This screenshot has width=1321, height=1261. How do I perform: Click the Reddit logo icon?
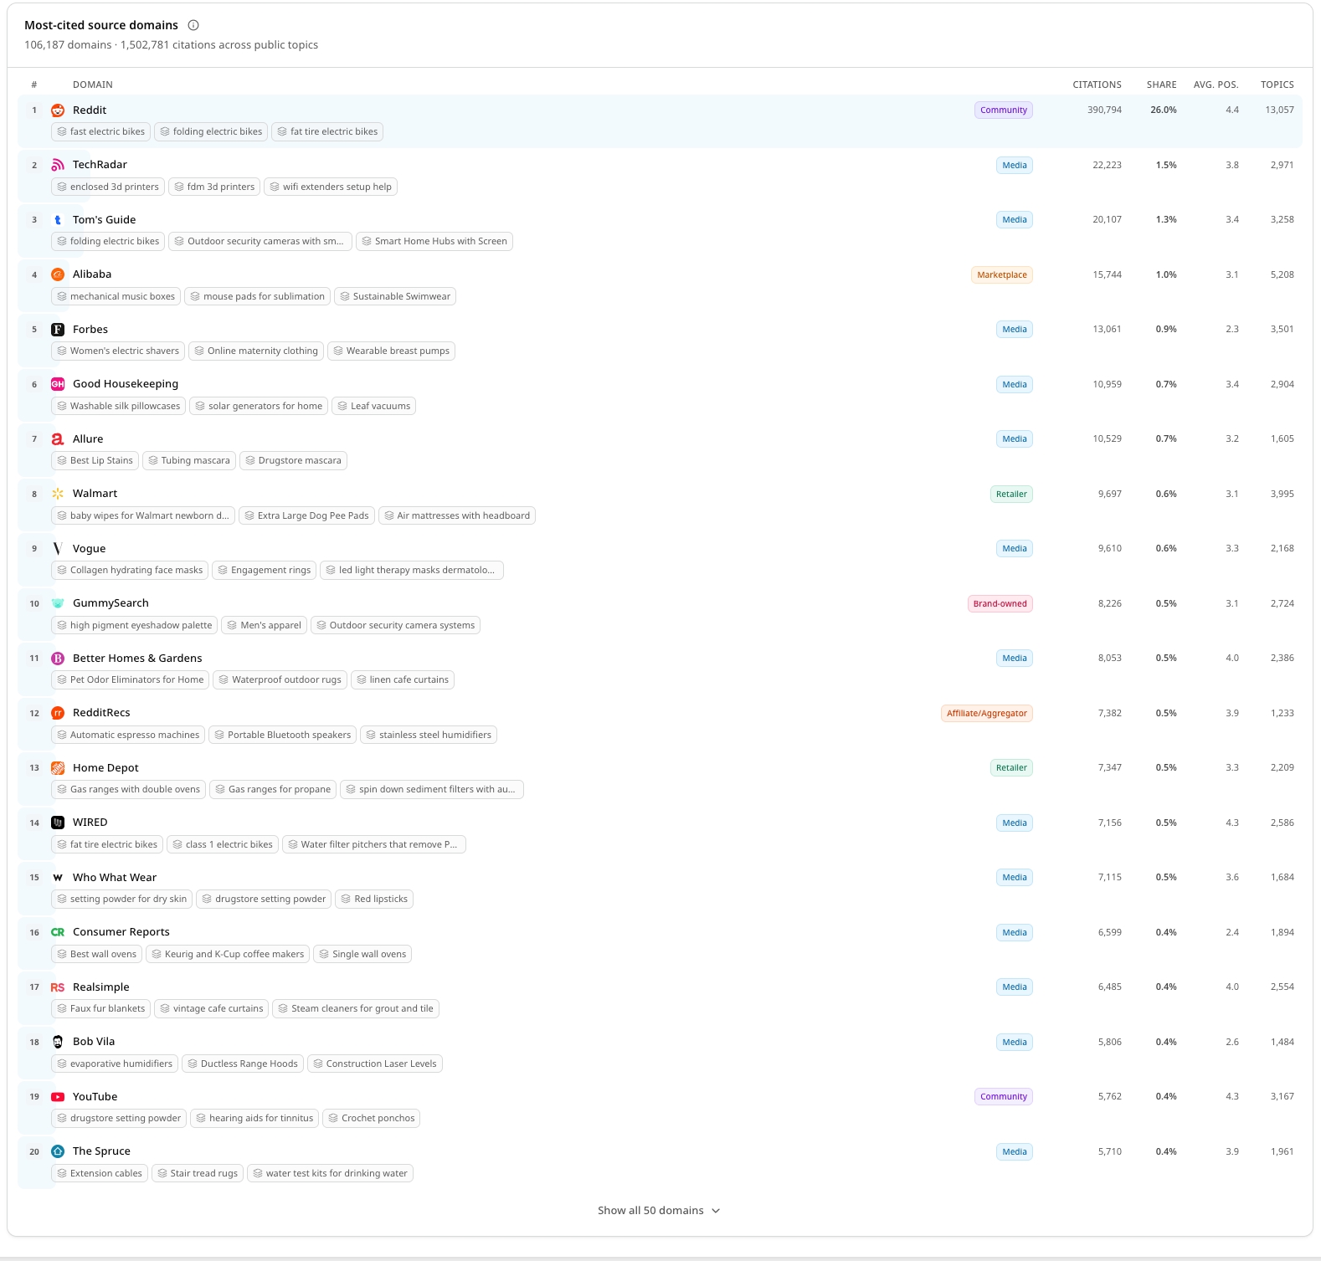tap(58, 110)
